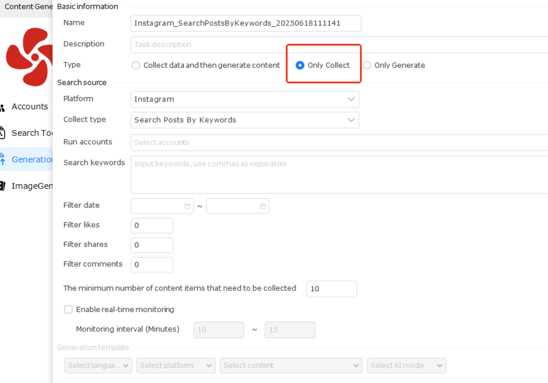Click the Generation upload icon in sidebar
The height and width of the screenshot is (383, 548).
click(x=3, y=160)
